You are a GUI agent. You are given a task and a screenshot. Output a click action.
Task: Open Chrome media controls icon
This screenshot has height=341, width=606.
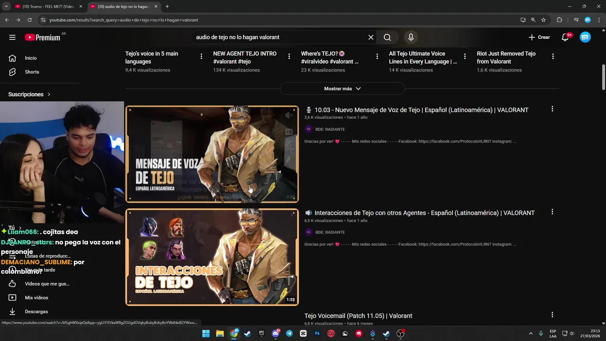tap(576, 20)
